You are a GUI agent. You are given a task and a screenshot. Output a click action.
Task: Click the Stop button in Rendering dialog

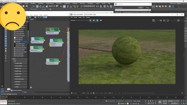tap(141, 8)
